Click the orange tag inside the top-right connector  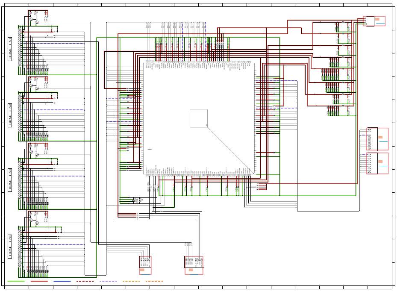pyautogui.click(x=378, y=19)
